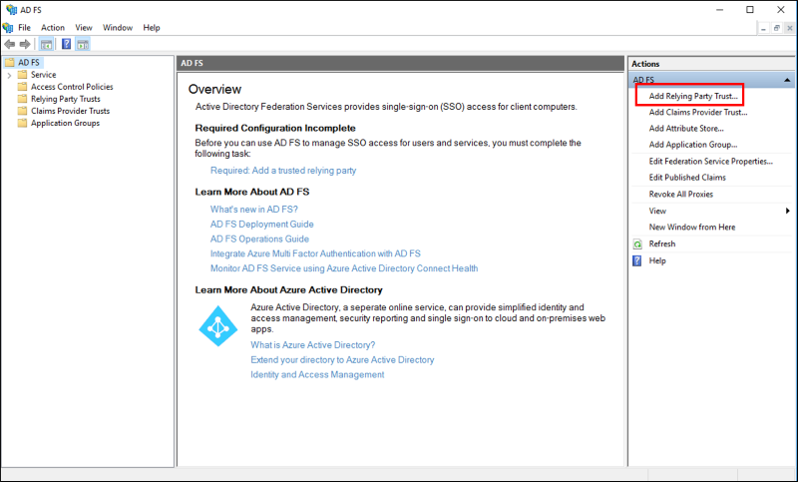The width and height of the screenshot is (798, 482).
Task: Toggle the Show/Hide Console Tree toolbar icon
Action: click(47, 44)
